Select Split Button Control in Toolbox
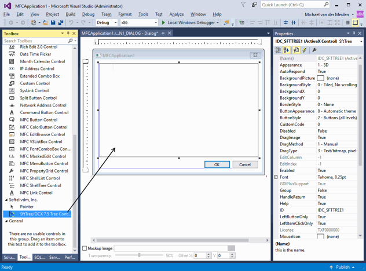The image size is (366, 271). [x=38, y=98]
